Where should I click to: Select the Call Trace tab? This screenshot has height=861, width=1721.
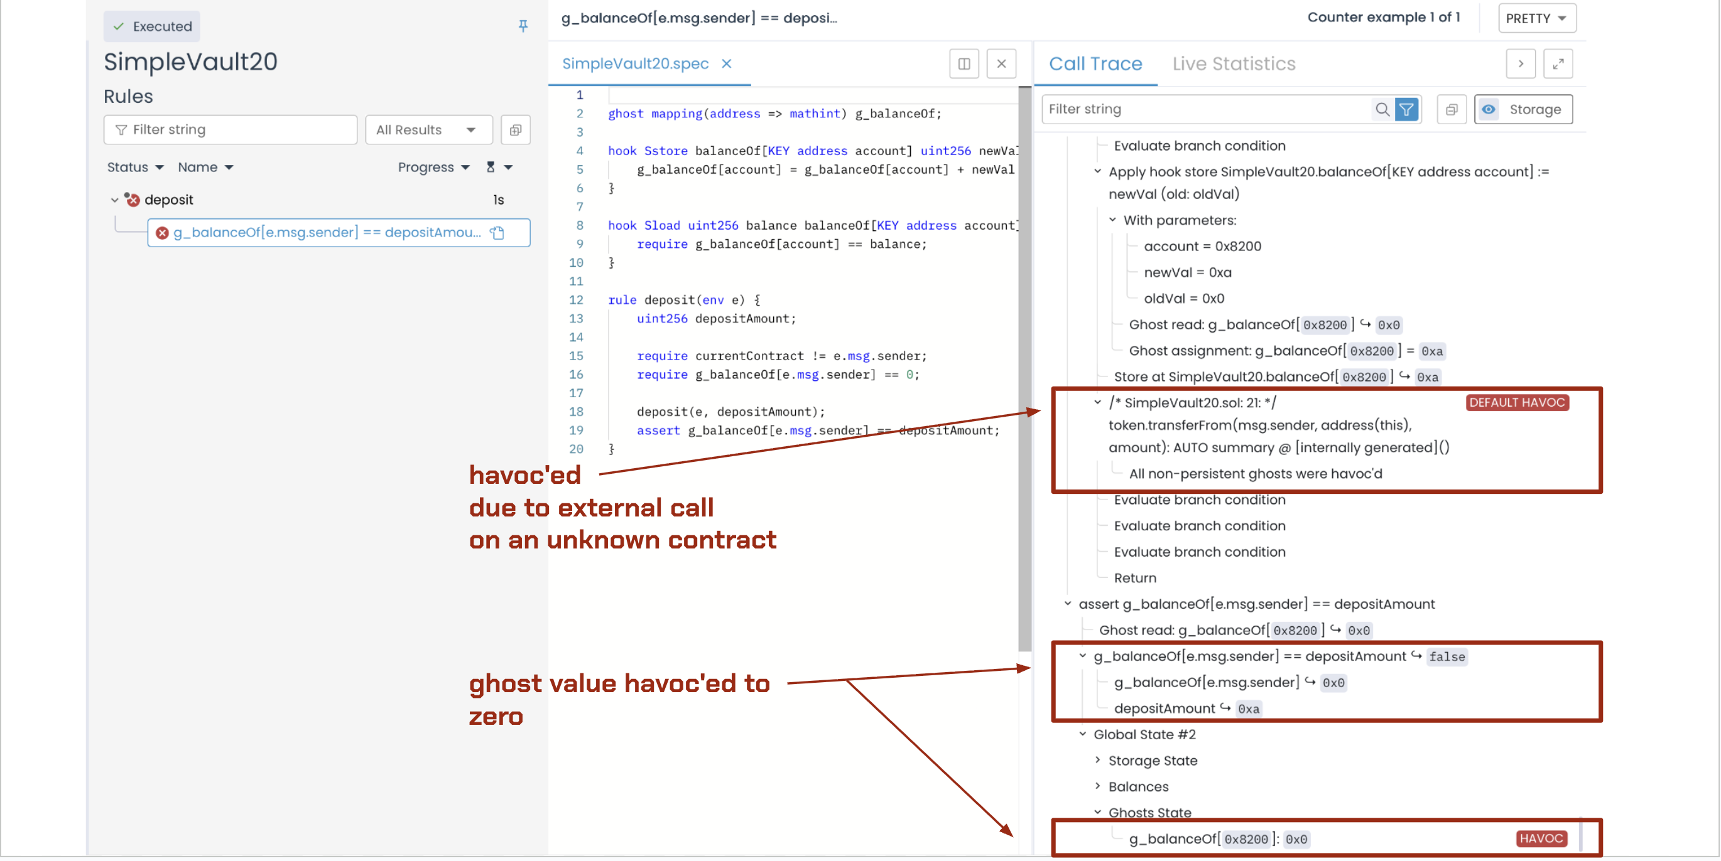click(x=1095, y=63)
